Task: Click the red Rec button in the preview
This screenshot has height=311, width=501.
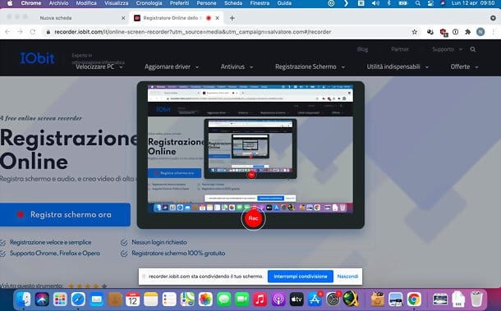Action: point(253,218)
